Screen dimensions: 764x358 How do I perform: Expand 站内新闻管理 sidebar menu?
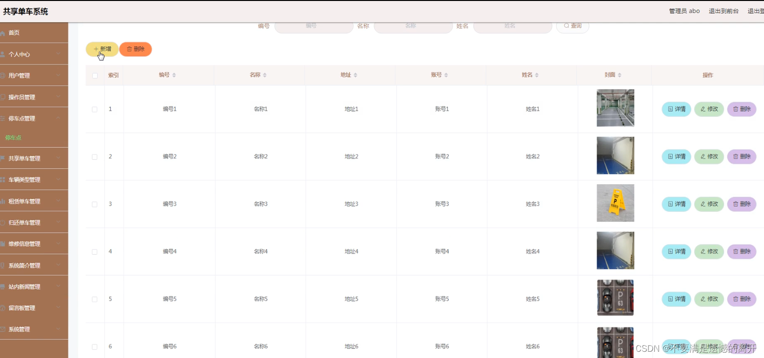tap(34, 287)
